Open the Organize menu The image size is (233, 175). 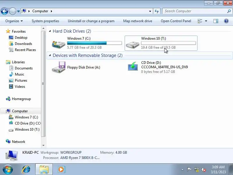tap(14, 21)
